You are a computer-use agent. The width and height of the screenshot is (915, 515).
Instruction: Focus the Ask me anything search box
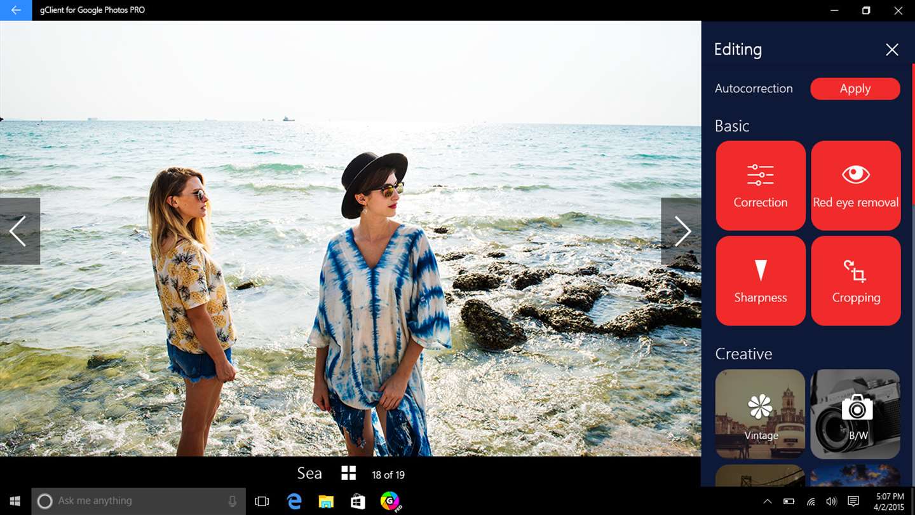pos(139,501)
